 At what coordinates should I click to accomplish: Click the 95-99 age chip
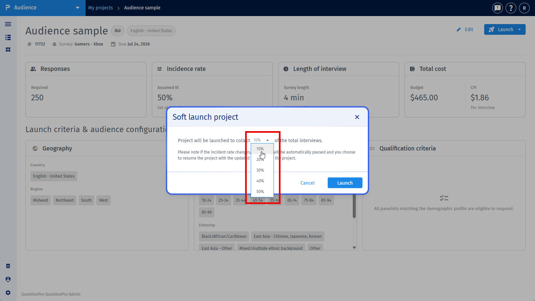click(207, 212)
